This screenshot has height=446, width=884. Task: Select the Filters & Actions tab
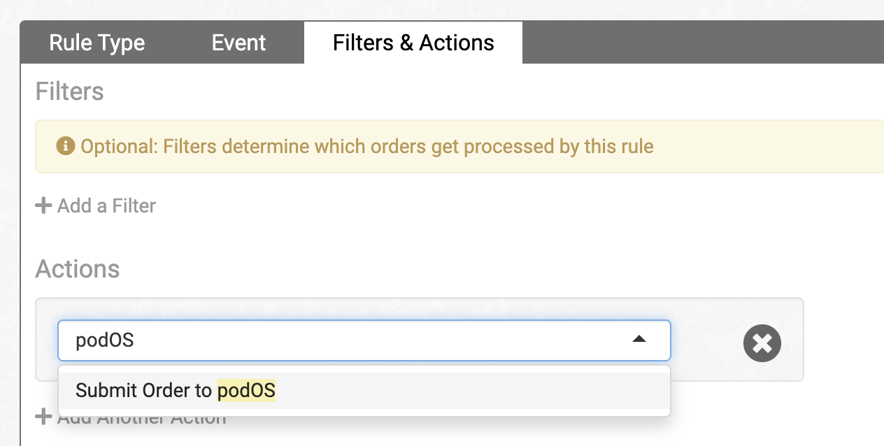pos(413,43)
